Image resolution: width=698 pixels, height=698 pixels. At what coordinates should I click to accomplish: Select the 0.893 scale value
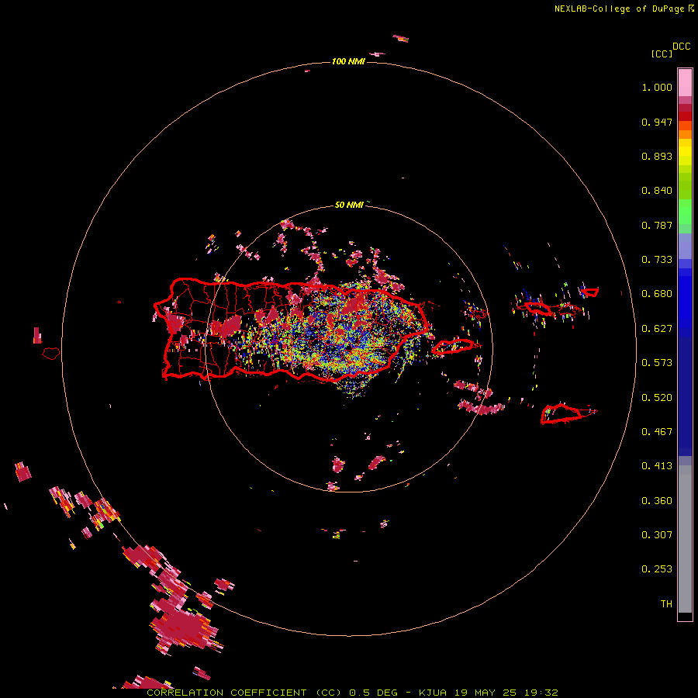click(657, 156)
